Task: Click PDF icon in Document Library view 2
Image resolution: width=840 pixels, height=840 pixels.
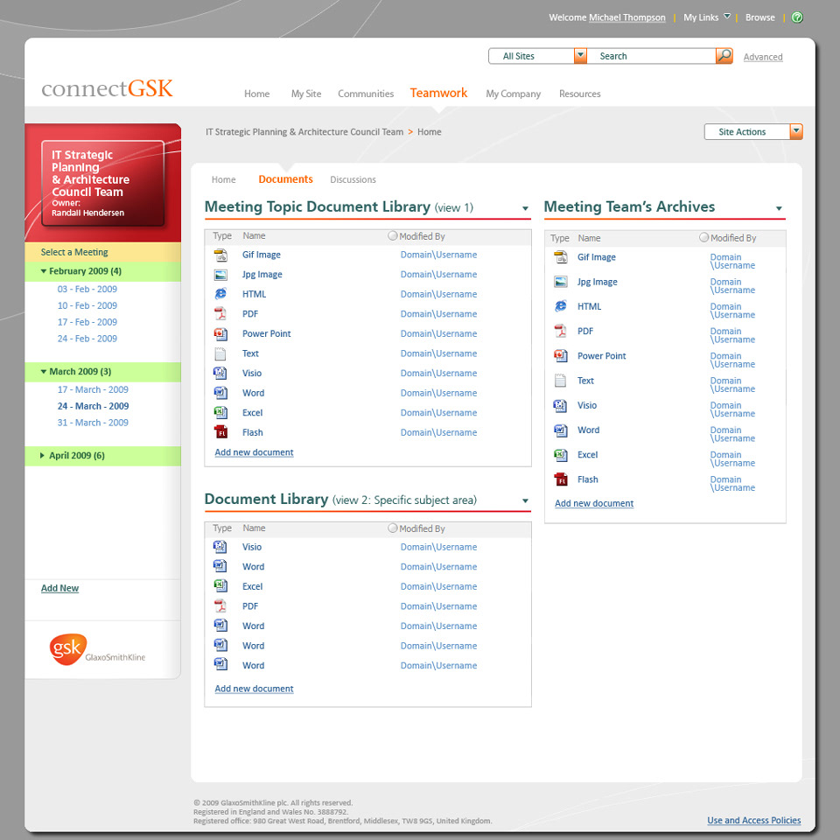Action: [220, 606]
